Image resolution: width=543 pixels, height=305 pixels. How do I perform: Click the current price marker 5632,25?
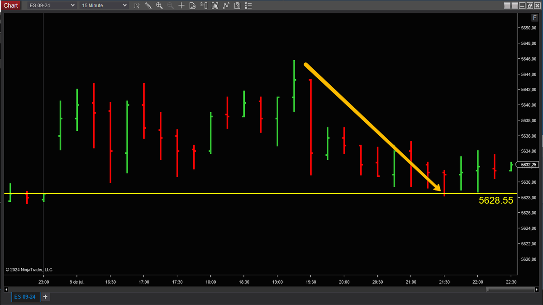click(x=529, y=165)
